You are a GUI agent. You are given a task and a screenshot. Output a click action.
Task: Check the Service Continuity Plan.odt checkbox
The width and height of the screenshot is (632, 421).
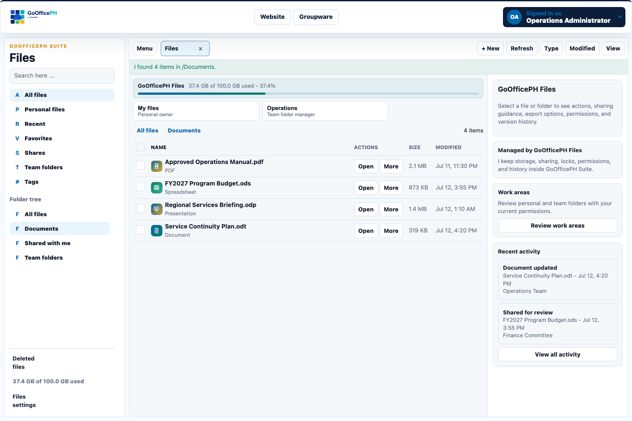(140, 230)
